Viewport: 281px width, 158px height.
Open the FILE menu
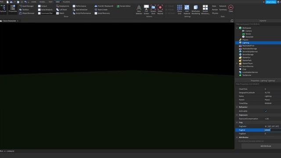(2, 2)
